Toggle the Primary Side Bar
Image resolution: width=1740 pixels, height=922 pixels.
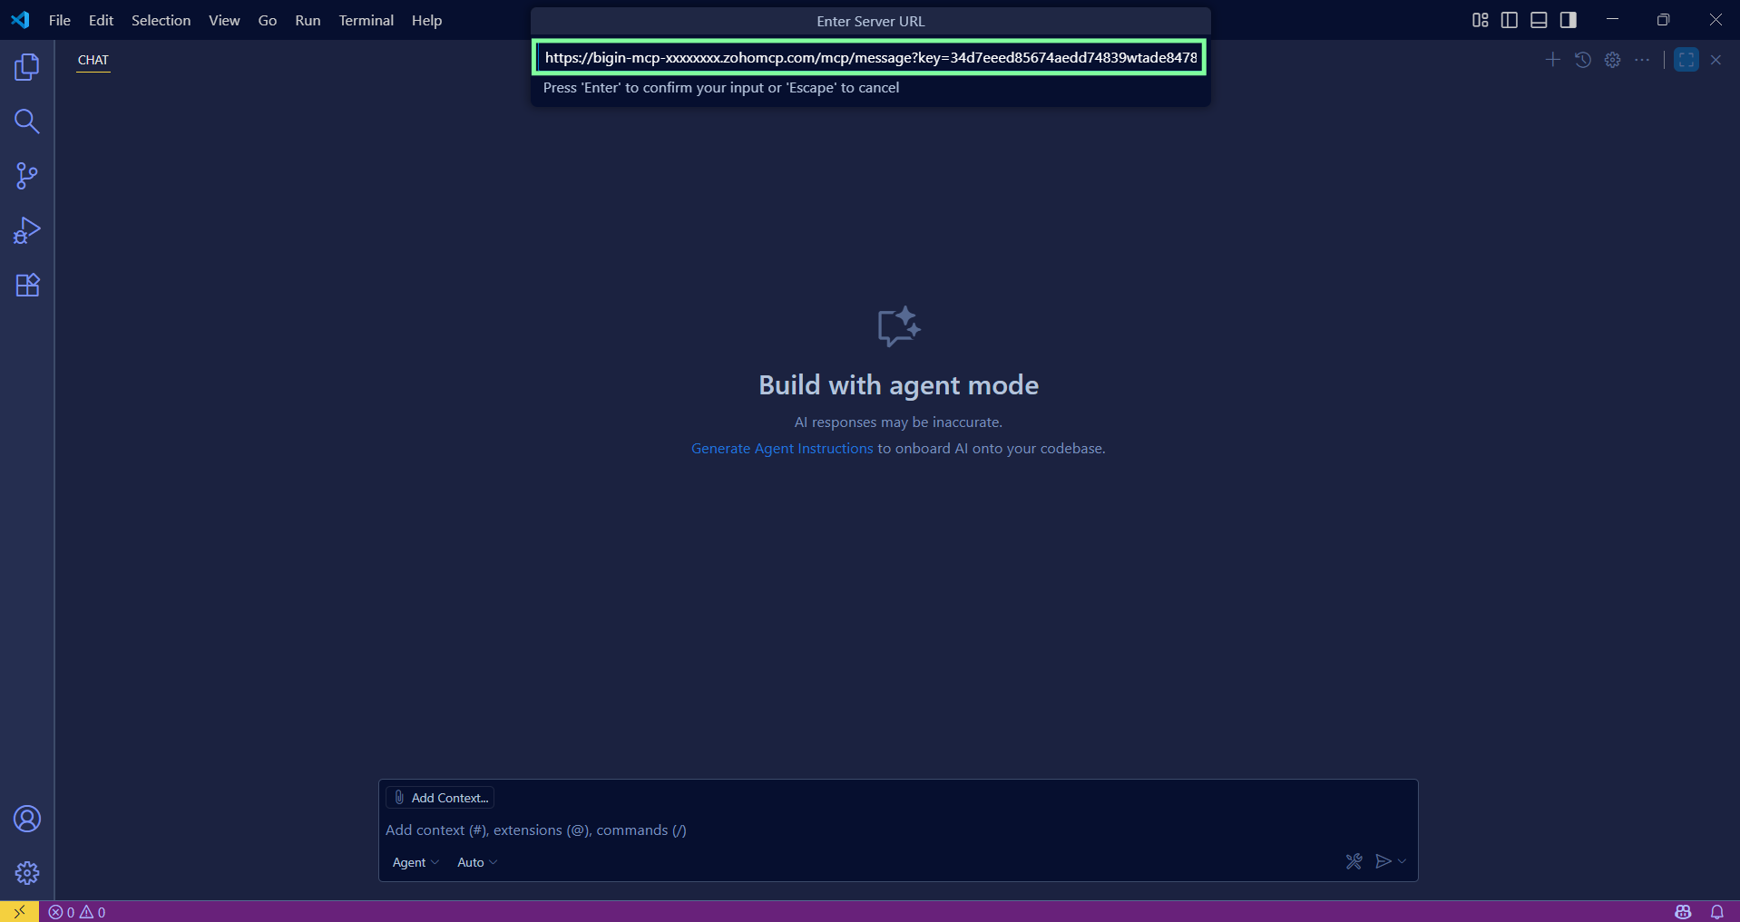pos(1510,20)
